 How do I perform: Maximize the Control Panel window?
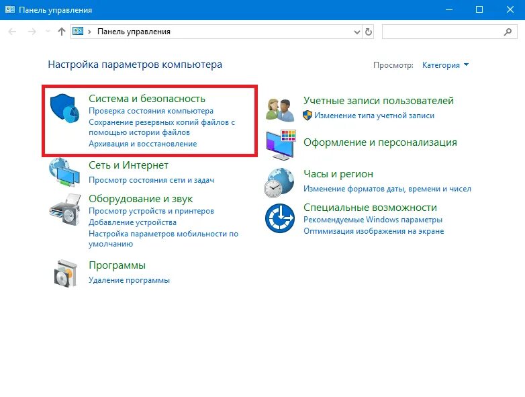[479, 9]
